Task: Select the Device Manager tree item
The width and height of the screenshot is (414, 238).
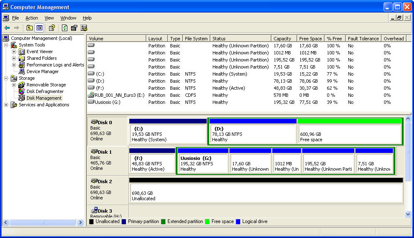Action: [x=42, y=71]
